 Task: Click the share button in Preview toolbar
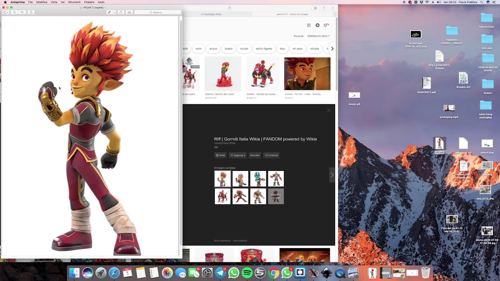(31, 12)
